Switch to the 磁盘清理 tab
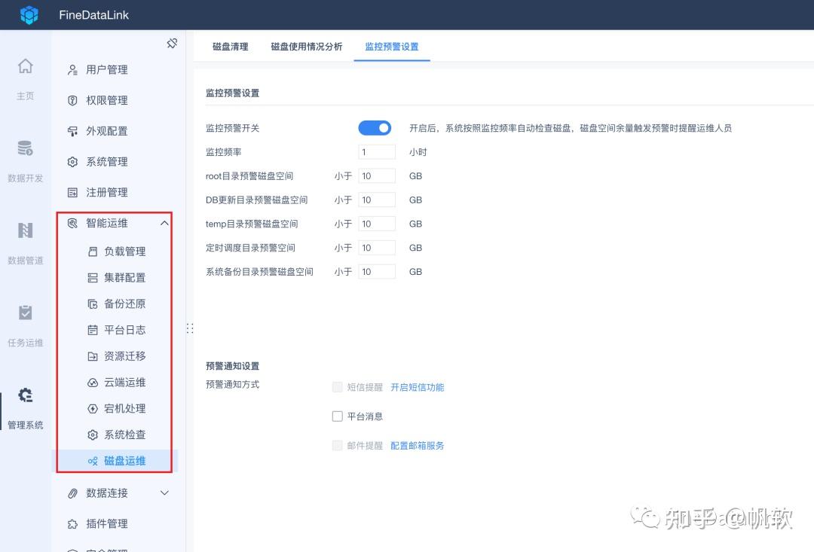Screen dimensions: 814x552 point(230,45)
